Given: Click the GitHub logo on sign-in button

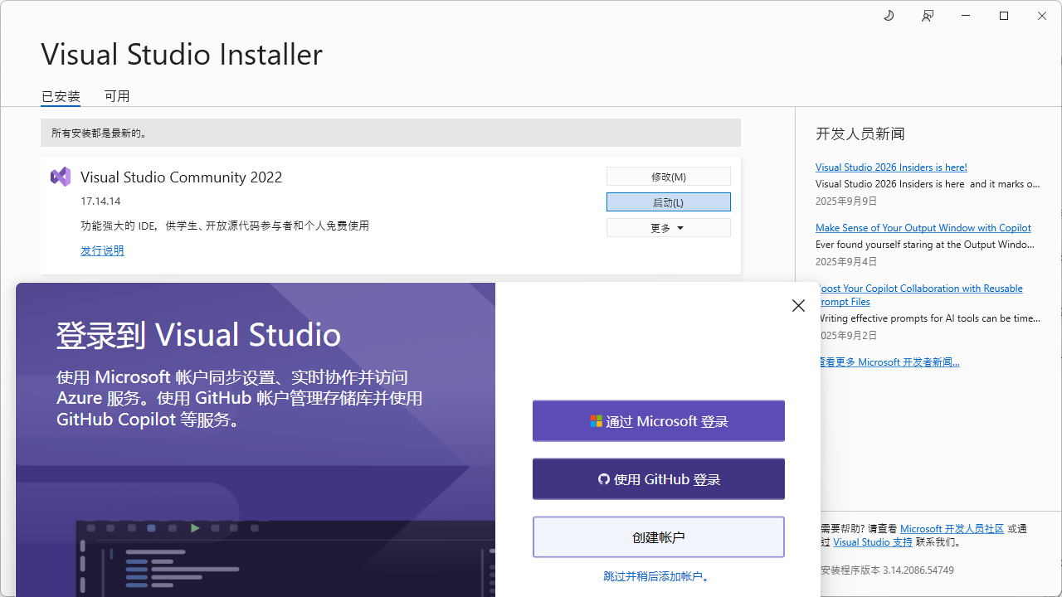Looking at the screenshot, I should 604,479.
